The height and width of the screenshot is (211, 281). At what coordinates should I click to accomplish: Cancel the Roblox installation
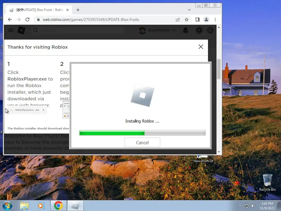click(142, 143)
